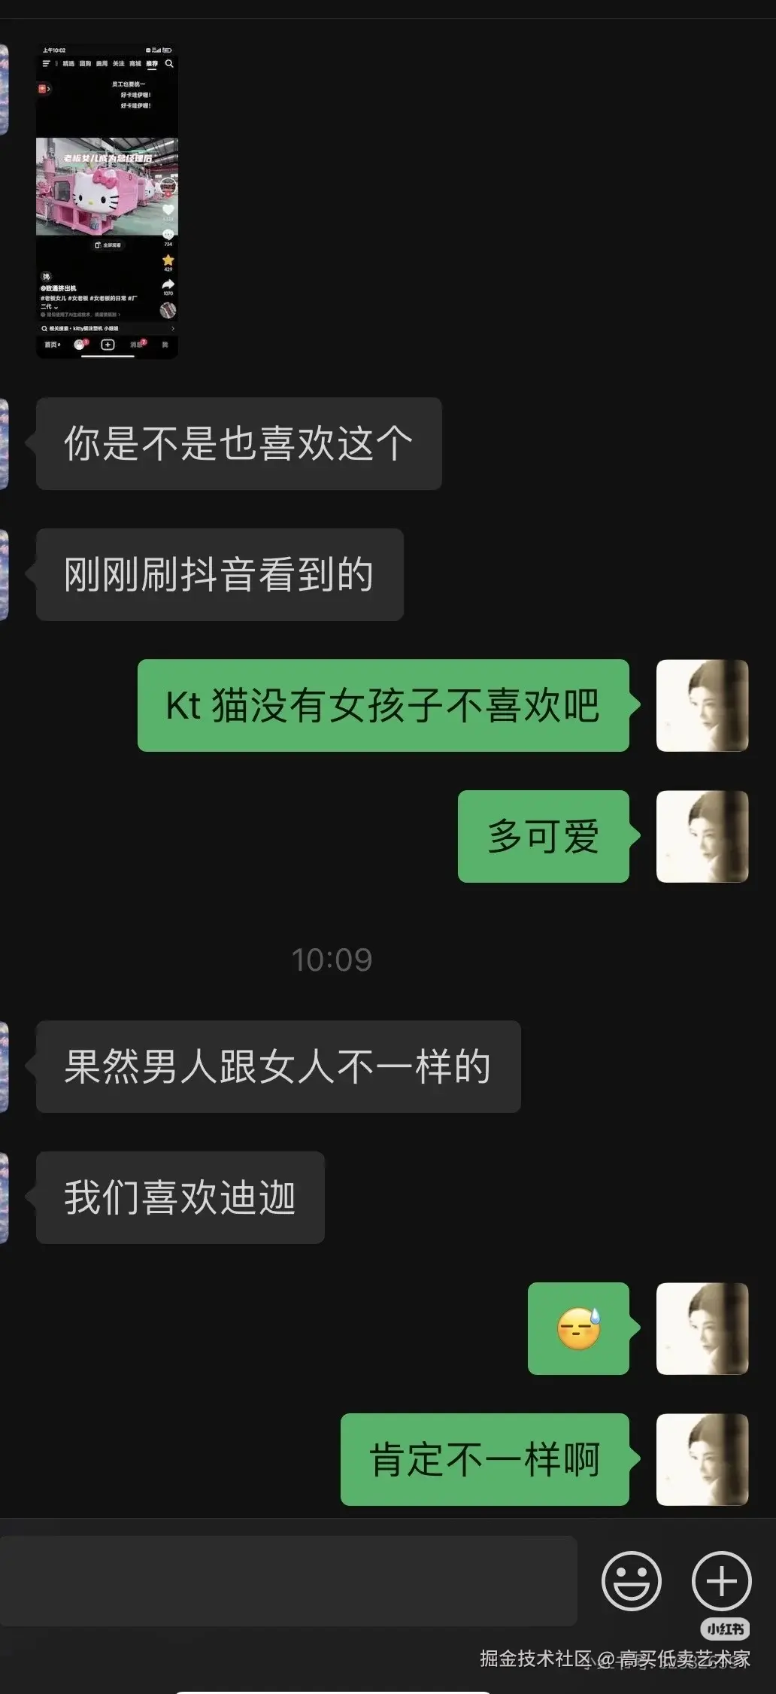This screenshot has height=1694, width=776.
Task: Tap the plus more-functions button
Action: click(x=721, y=1580)
